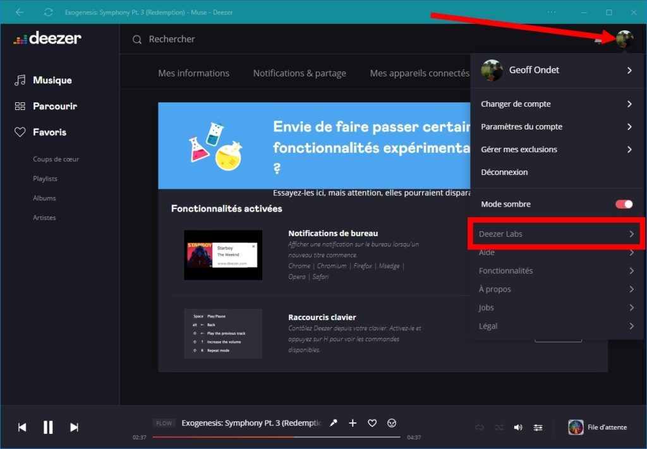
Task: Open the File d'attente queue
Action: pos(598,427)
